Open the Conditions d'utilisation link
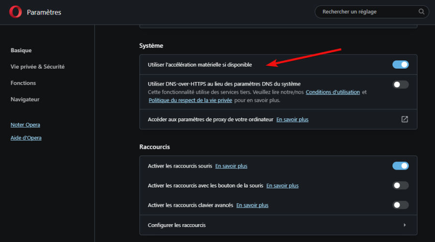 333,92
